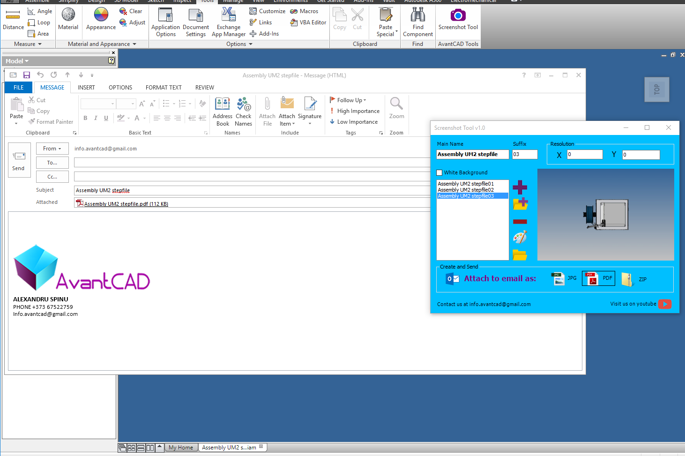Attach screenshots to email as JPG
This screenshot has width=685, height=456.
[564, 278]
